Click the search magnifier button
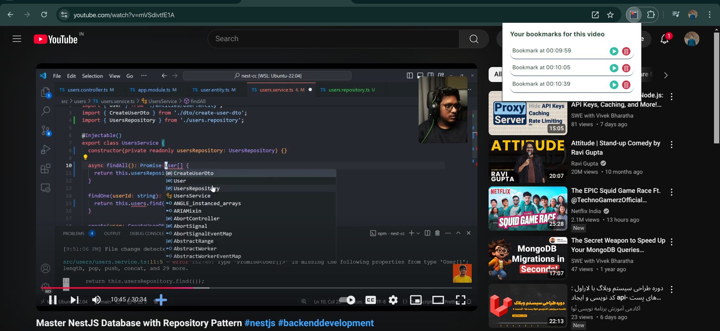 click(474, 39)
